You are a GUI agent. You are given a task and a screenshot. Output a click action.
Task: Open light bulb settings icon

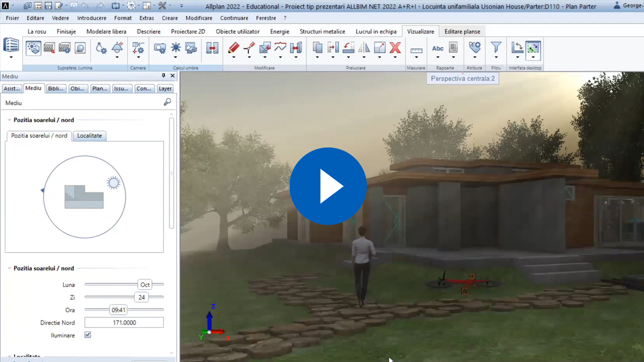101,48
